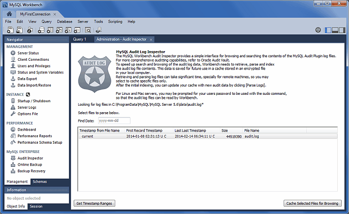Open the Server menu
Image resolution: width=349 pixels, height=214 pixels.
(83, 22)
